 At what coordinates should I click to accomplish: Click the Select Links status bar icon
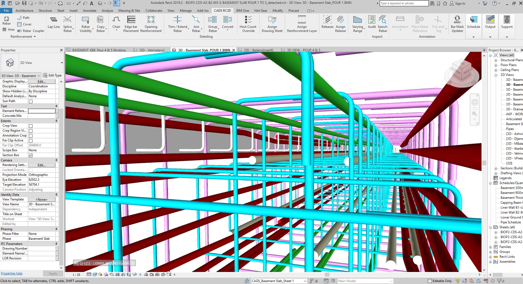[x=458, y=281]
